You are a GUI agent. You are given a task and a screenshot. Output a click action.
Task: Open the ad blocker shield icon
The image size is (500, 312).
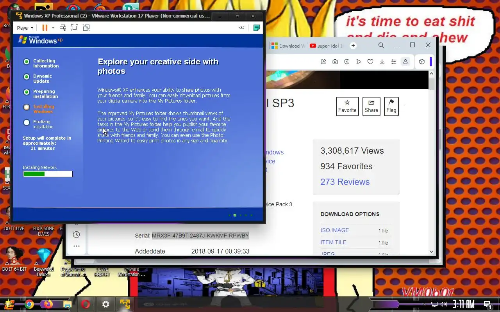tap(347, 62)
